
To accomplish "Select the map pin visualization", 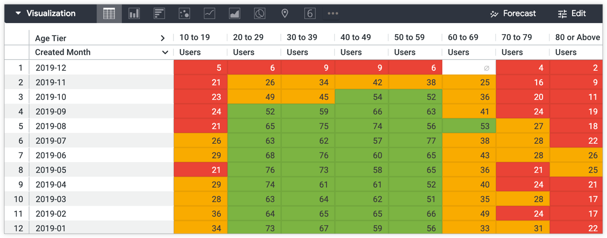I will point(285,14).
